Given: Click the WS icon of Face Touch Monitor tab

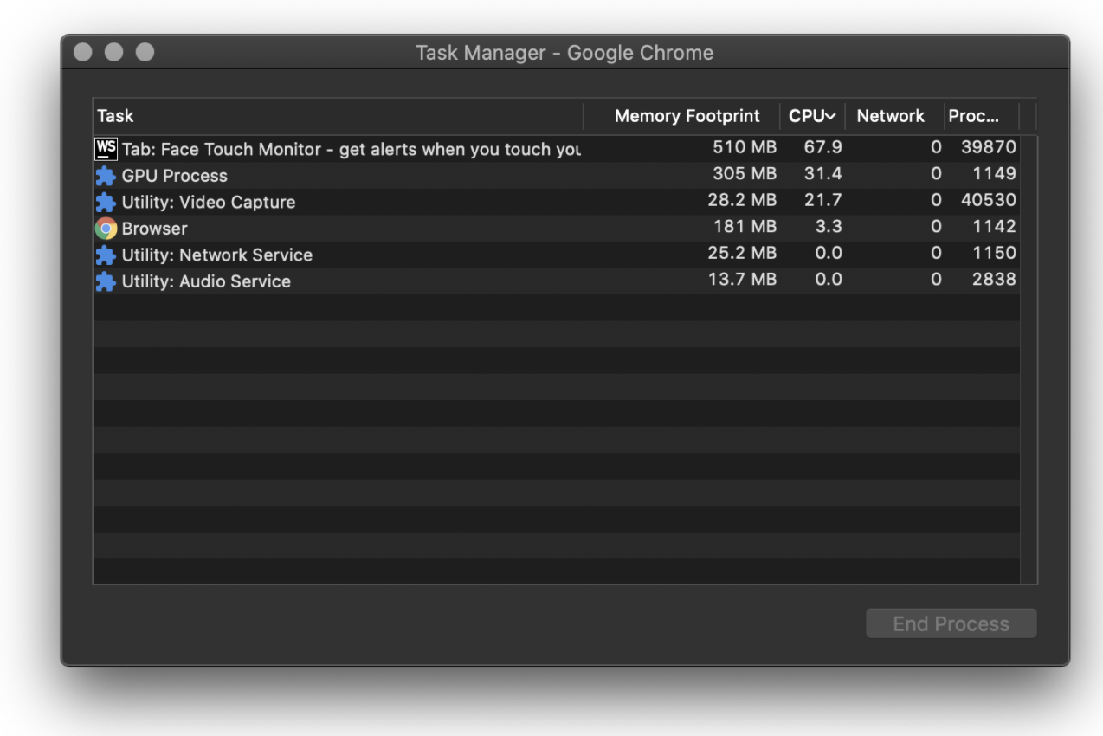Looking at the screenshot, I should pos(106,149).
